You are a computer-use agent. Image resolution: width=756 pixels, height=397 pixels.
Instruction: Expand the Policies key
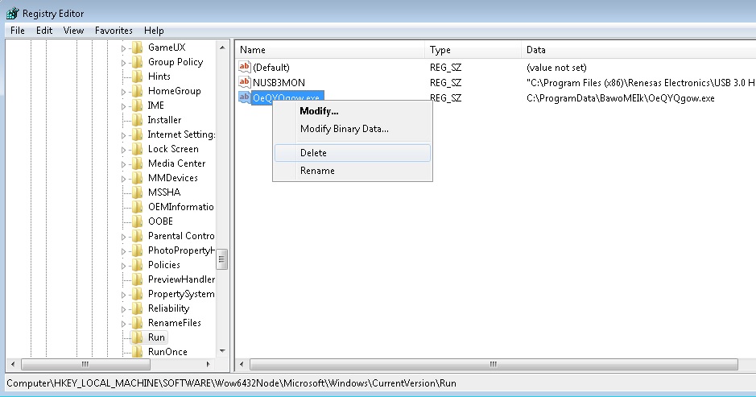pos(123,265)
